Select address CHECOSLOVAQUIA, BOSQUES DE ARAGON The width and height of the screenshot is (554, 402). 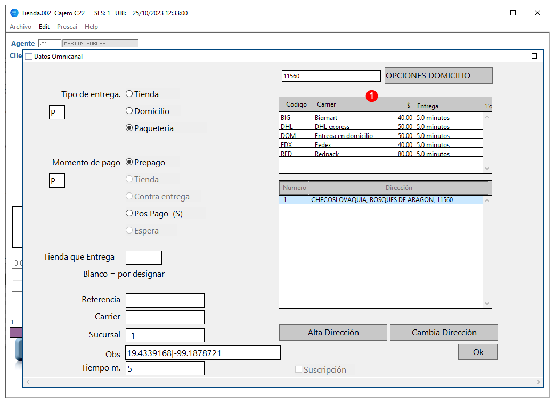380,200
